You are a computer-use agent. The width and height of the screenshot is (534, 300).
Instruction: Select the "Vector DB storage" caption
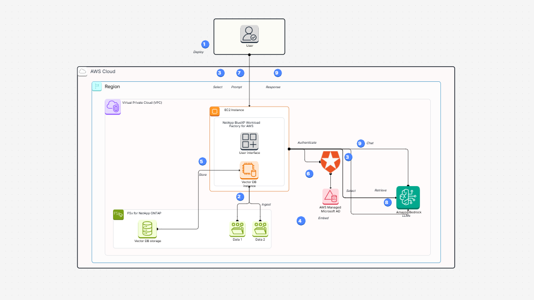148,241
